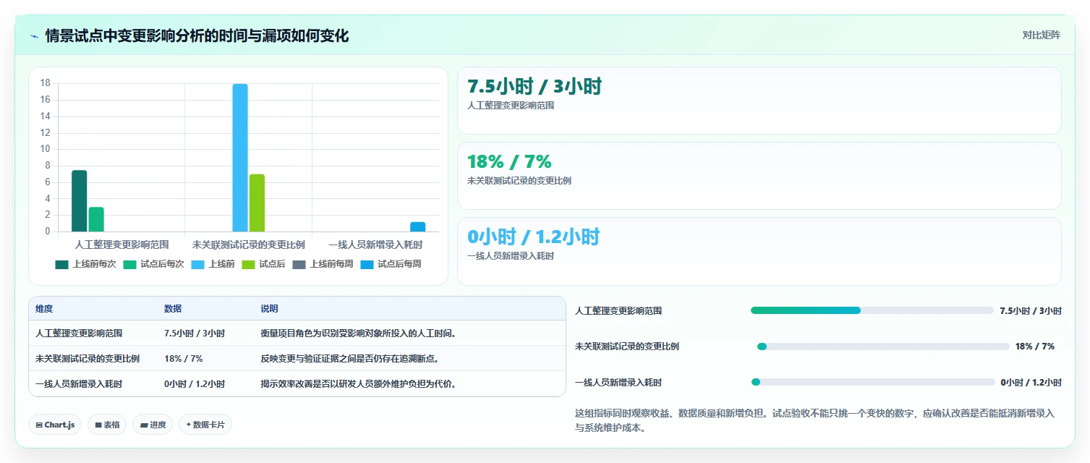This screenshot has width=1090, height=463.
Task: Select table cell 0小时 / 1.2小时
Action: pos(195,384)
